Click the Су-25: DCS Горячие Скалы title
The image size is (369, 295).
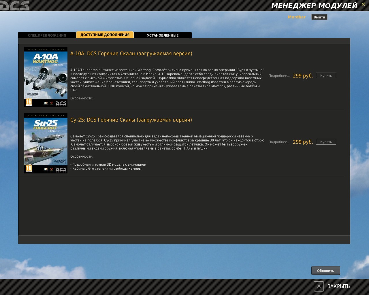click(131, 120)
